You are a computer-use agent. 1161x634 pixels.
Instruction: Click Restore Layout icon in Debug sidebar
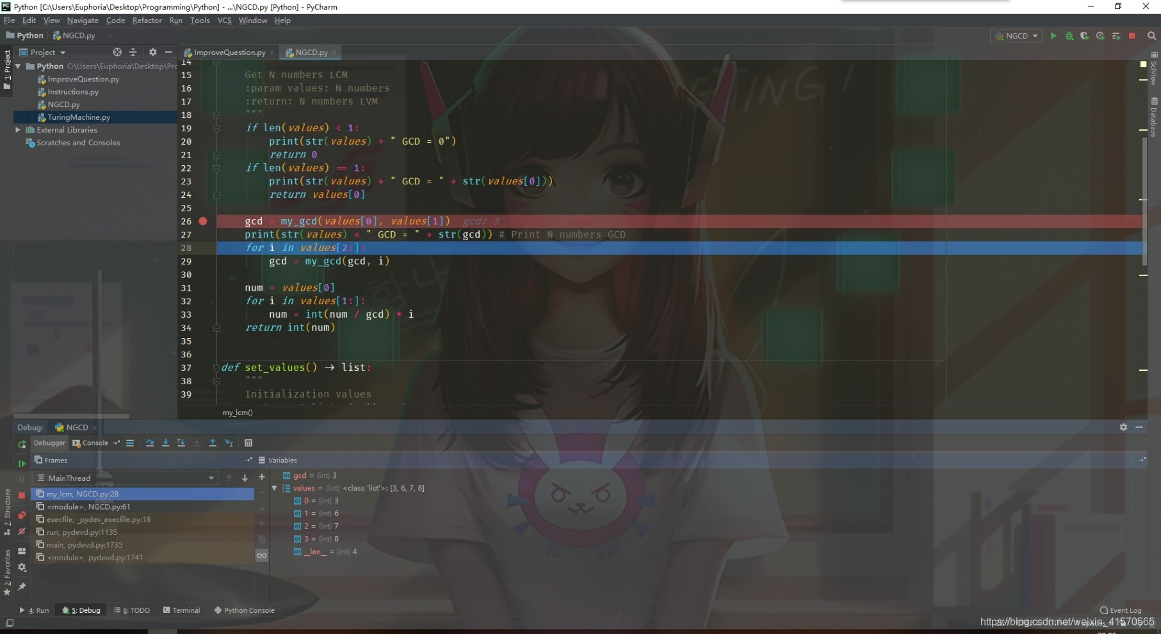[x=22, y=551]
